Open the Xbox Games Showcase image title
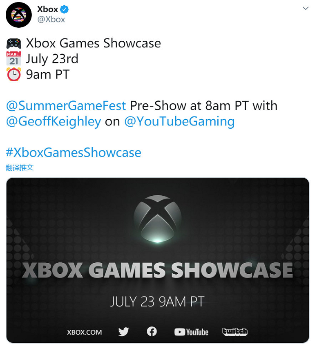 (x=157, y=270)
